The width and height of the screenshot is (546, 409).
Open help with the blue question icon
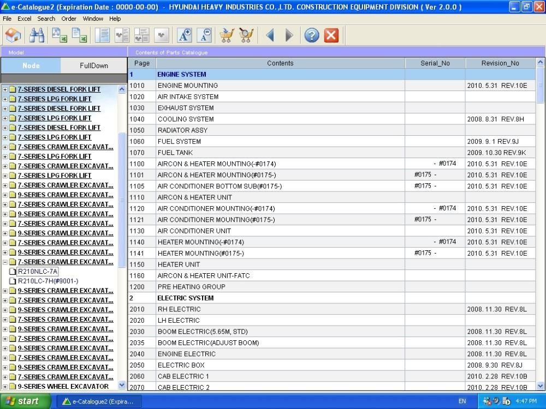coord(312,35)
